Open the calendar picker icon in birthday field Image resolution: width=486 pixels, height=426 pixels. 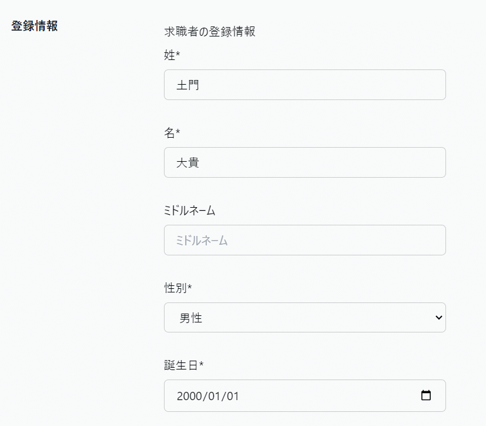(x=427, y=395)
